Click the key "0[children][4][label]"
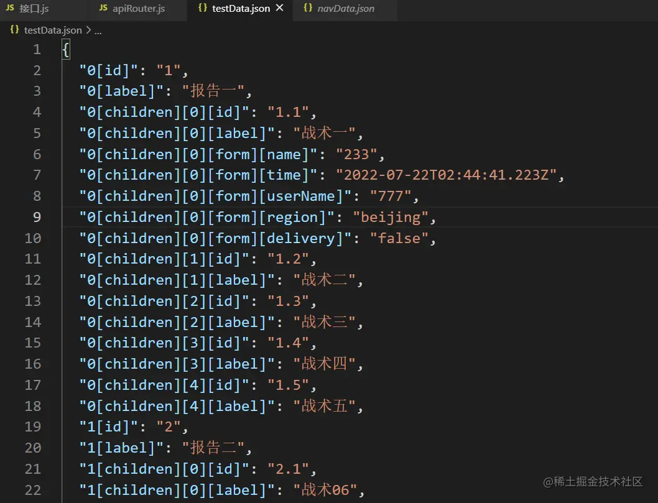Image resolution: width=658 pixels, height=503 pixels. (x=177, y=405)
